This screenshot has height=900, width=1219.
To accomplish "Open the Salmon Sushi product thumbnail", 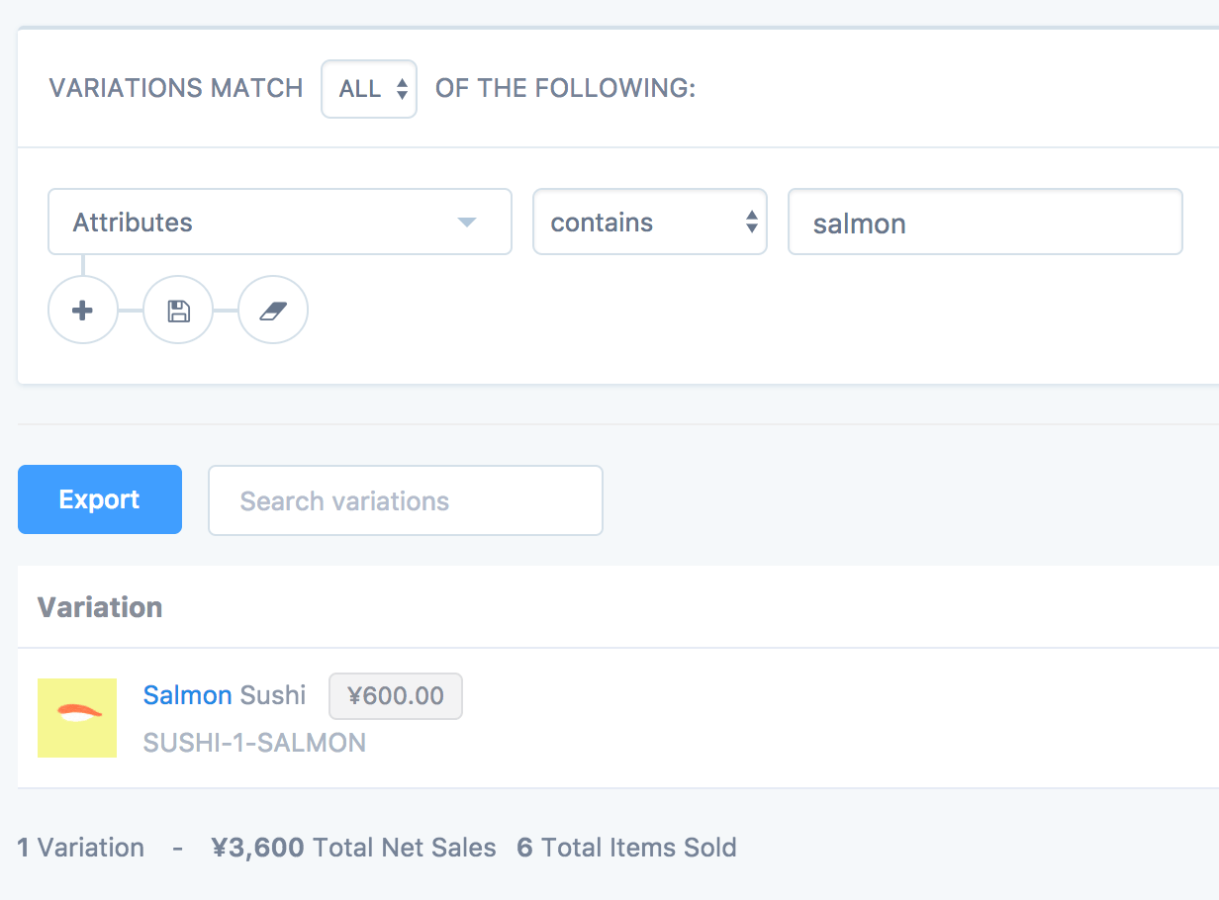I will click(77, 718).
